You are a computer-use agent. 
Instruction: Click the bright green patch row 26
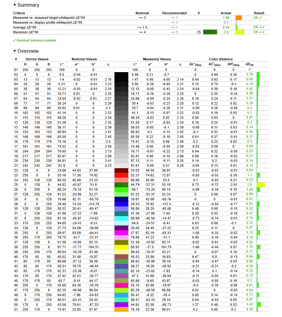(121, 190)
